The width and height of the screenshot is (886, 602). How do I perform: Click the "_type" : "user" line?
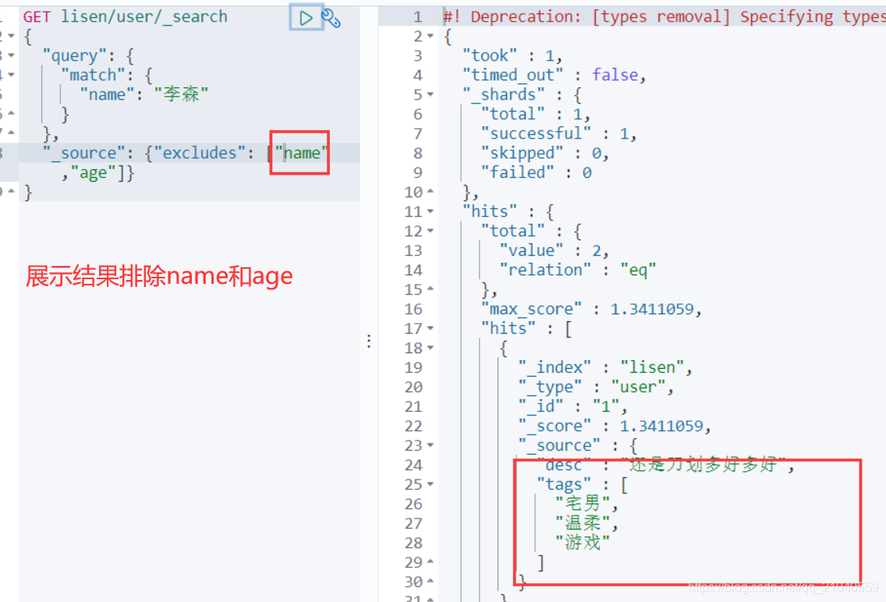pos(596,387)
